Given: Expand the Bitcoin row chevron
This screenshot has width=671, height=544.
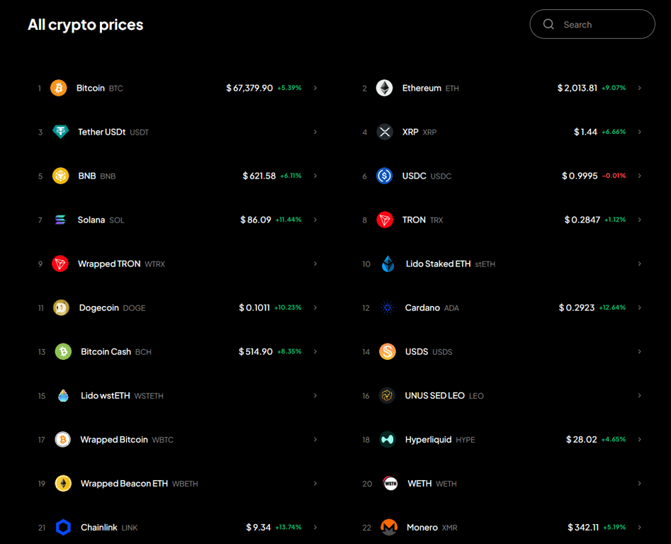Looking at the screenshot, I should point(315,88).
